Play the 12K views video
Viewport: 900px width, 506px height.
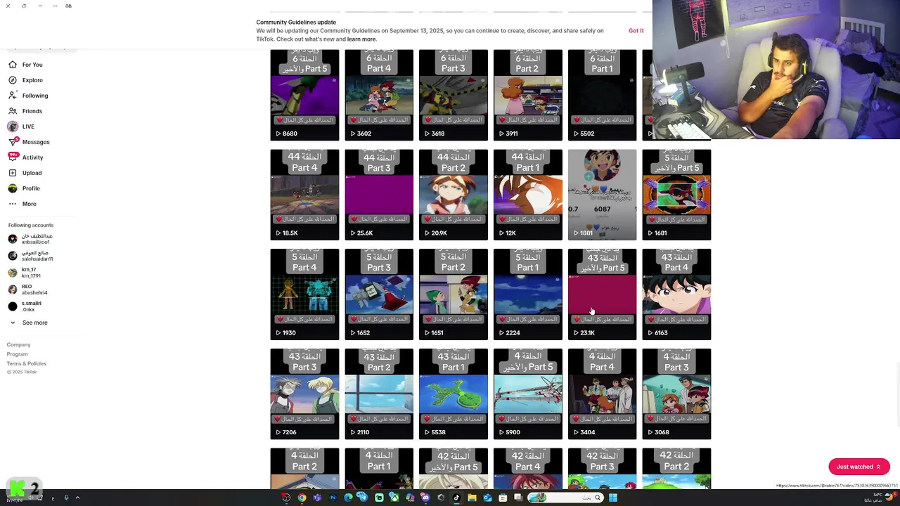528,195
